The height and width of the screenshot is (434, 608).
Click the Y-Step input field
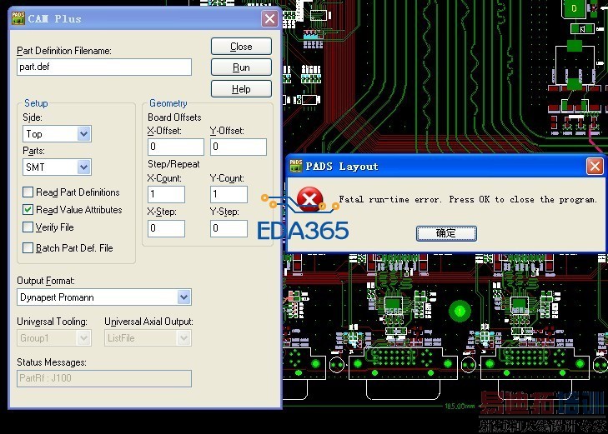[x=229, y=228]
